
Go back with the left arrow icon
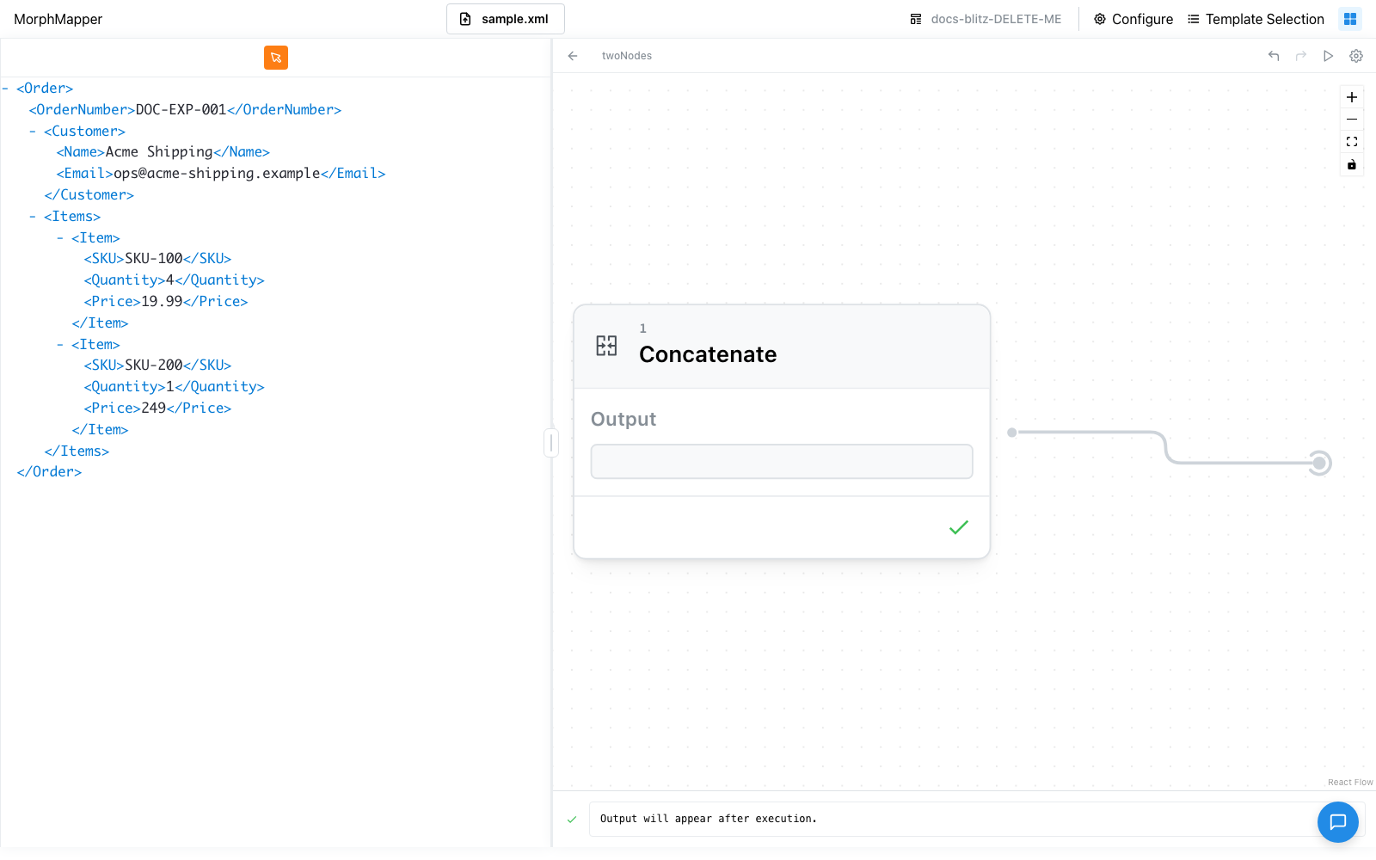(573, 56)
